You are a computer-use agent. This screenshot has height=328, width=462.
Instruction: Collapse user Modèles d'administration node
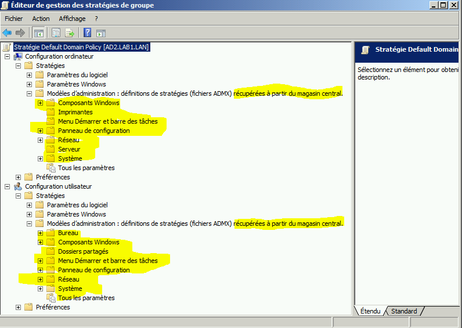click(29, 224)
